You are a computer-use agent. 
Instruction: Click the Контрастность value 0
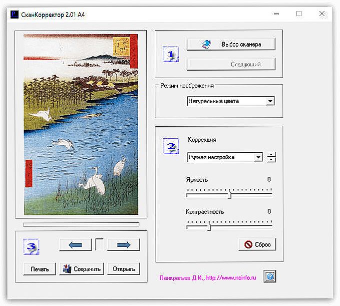click(x=269, y=211)
